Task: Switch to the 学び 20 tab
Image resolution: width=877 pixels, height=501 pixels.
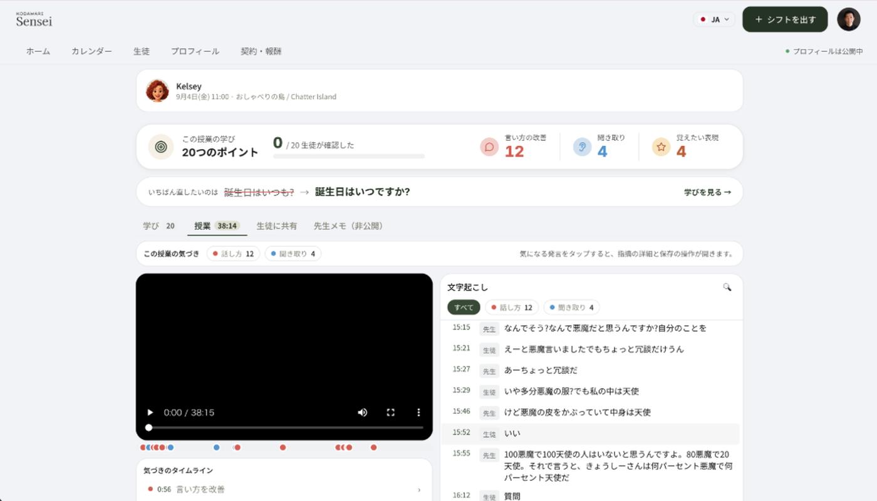Action: click(x=159, y=226)
